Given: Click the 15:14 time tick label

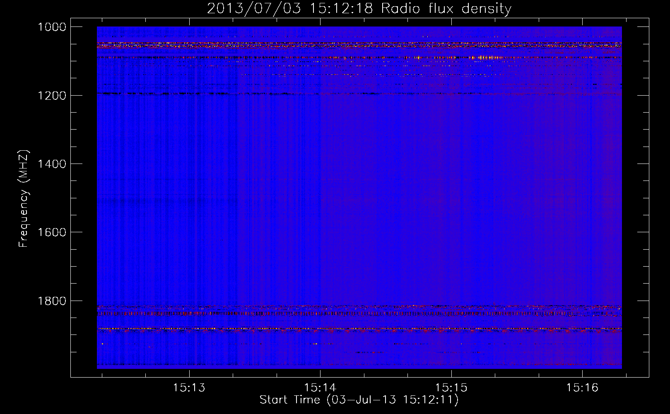Looking at the screenshot, I should pyautogui.click(x=320, y=388).
